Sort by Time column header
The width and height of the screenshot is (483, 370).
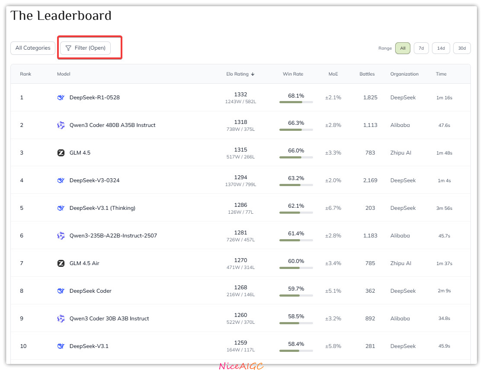(x=441, y=74)
